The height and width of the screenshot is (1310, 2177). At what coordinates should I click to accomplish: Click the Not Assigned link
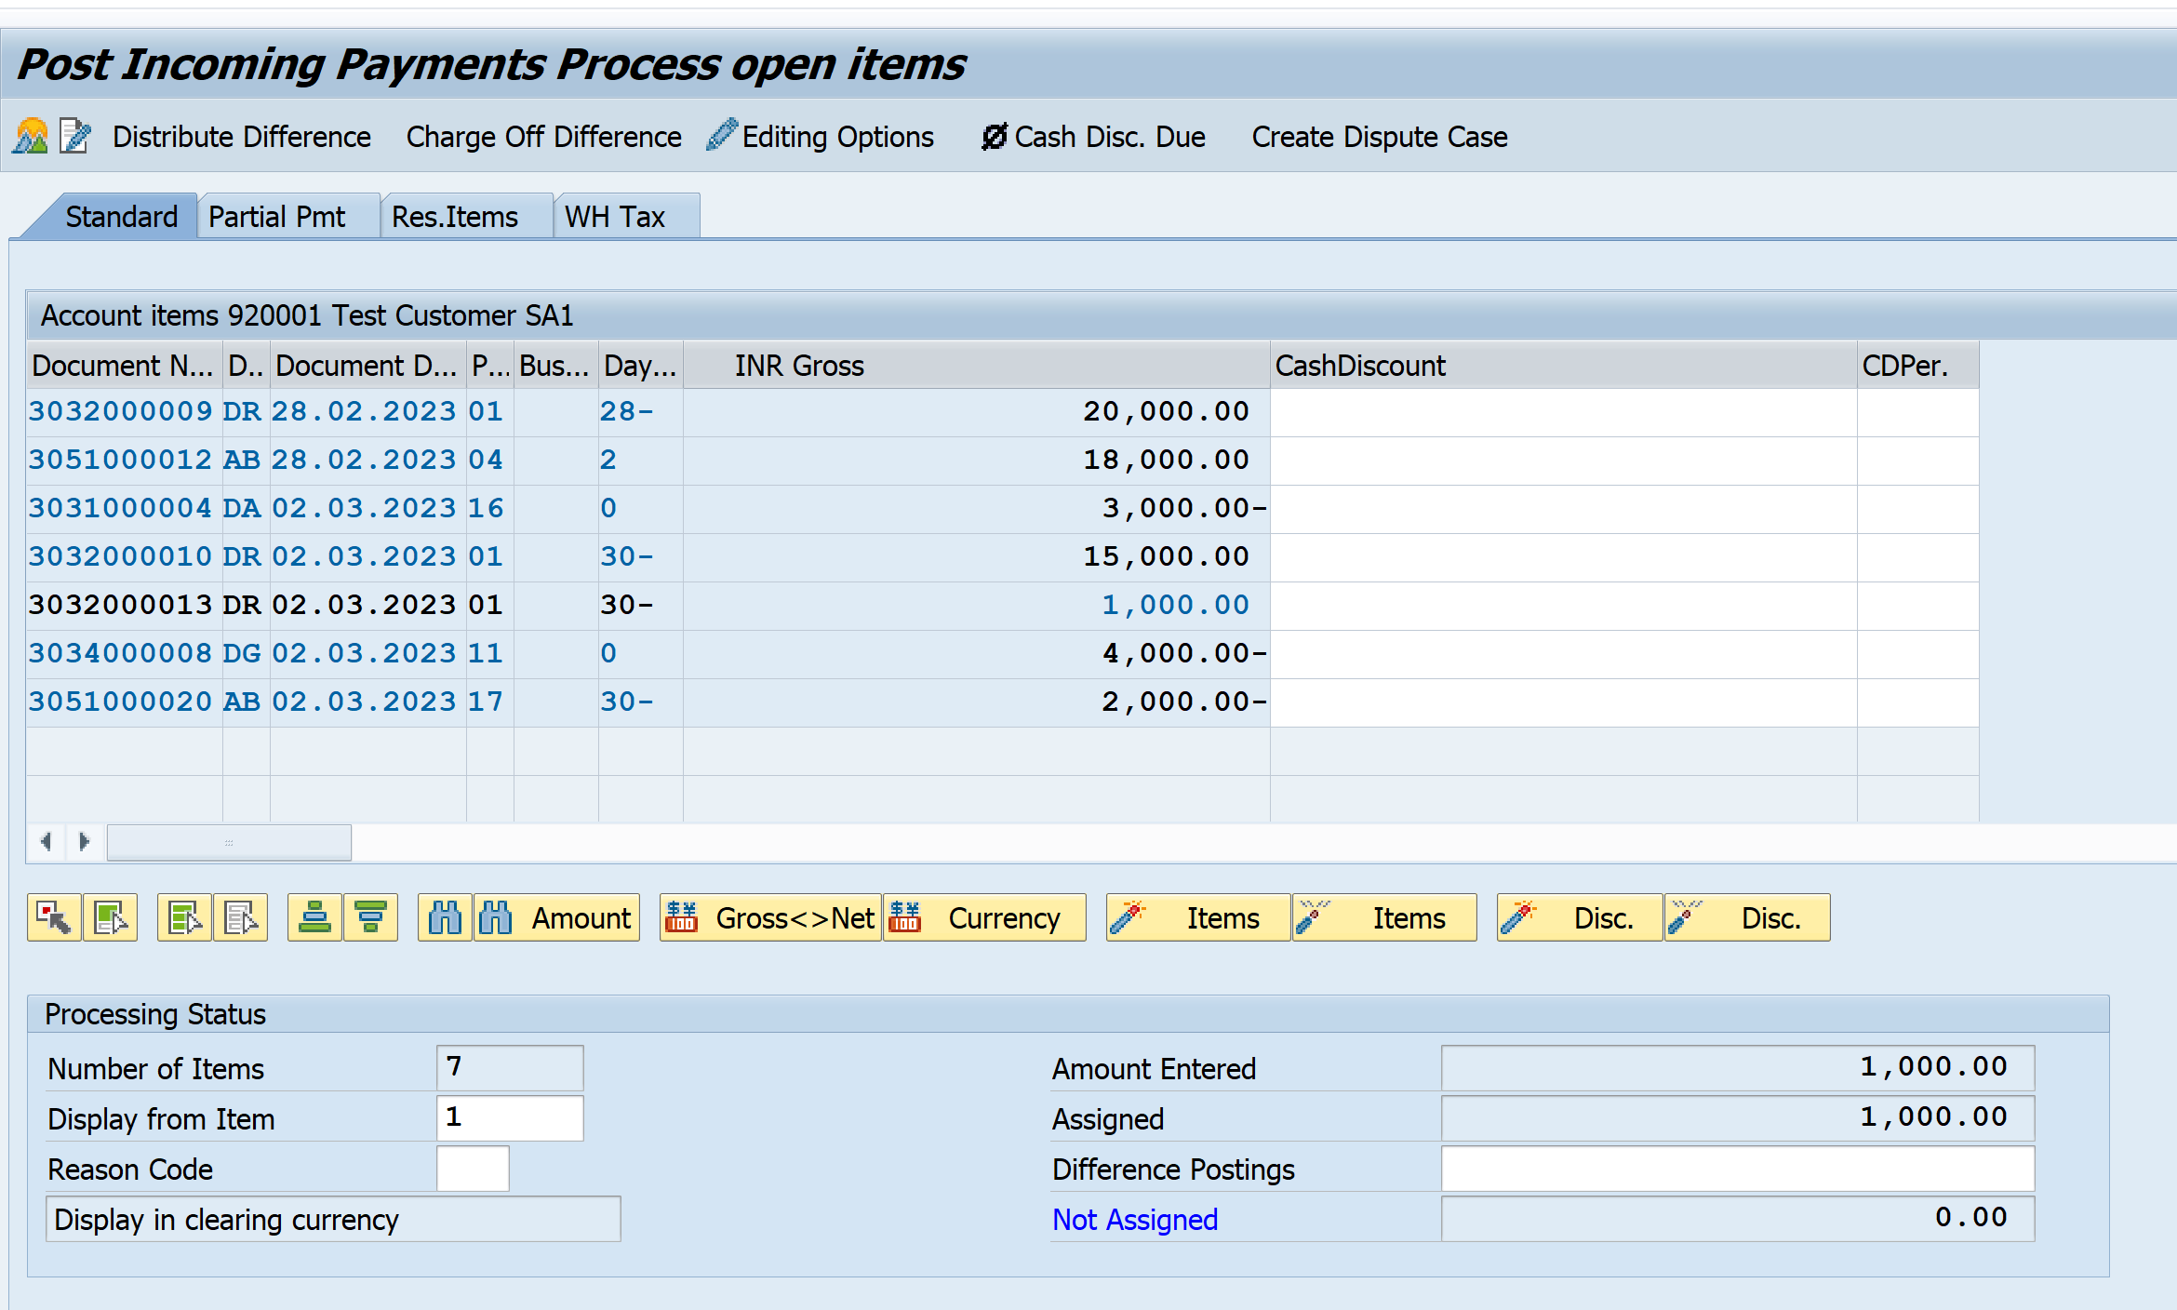click(1135, 1220)
